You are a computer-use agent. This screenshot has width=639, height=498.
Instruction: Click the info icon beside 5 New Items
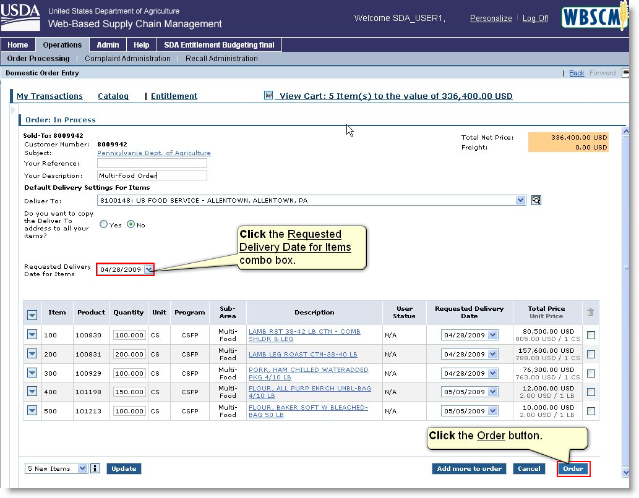[95, 468]
